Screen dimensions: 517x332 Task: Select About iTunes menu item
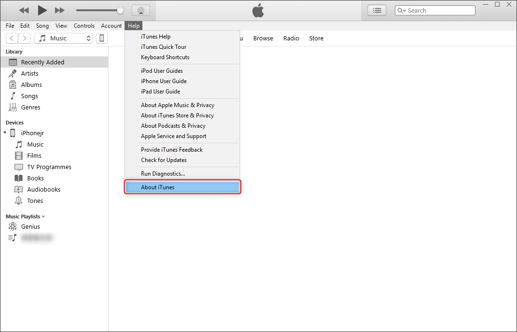[x=182, y=187]
